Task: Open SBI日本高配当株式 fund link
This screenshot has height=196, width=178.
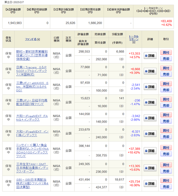Action: point(32,183)
